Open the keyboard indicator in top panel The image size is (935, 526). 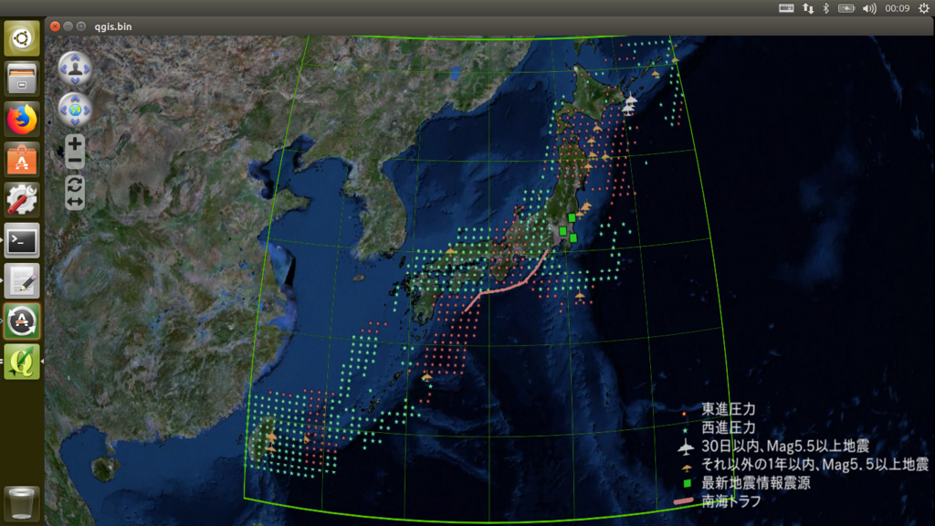[786, 8]
